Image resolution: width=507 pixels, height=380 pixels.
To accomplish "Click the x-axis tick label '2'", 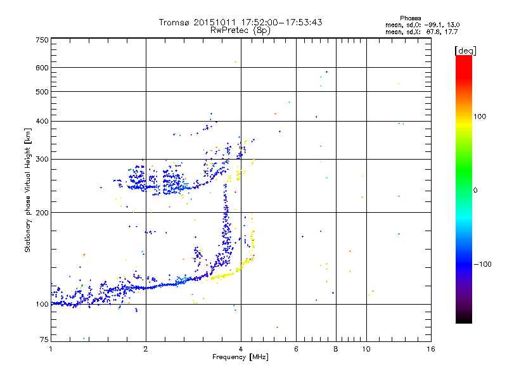I will pos(146,349).
